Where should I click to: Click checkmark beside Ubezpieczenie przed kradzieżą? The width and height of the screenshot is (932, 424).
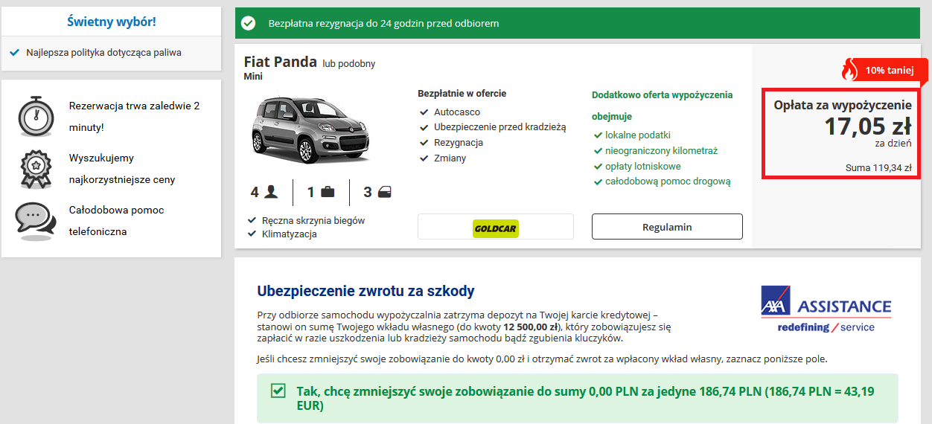point(424,127)
